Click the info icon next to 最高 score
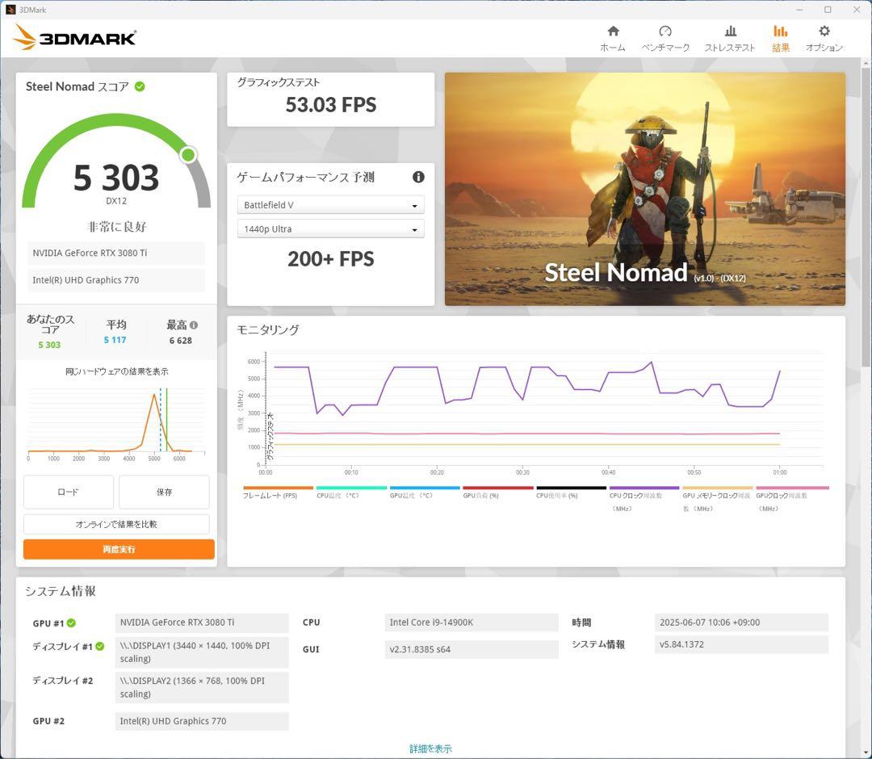Viewport: 872px width, 759px height. (194, 324)
